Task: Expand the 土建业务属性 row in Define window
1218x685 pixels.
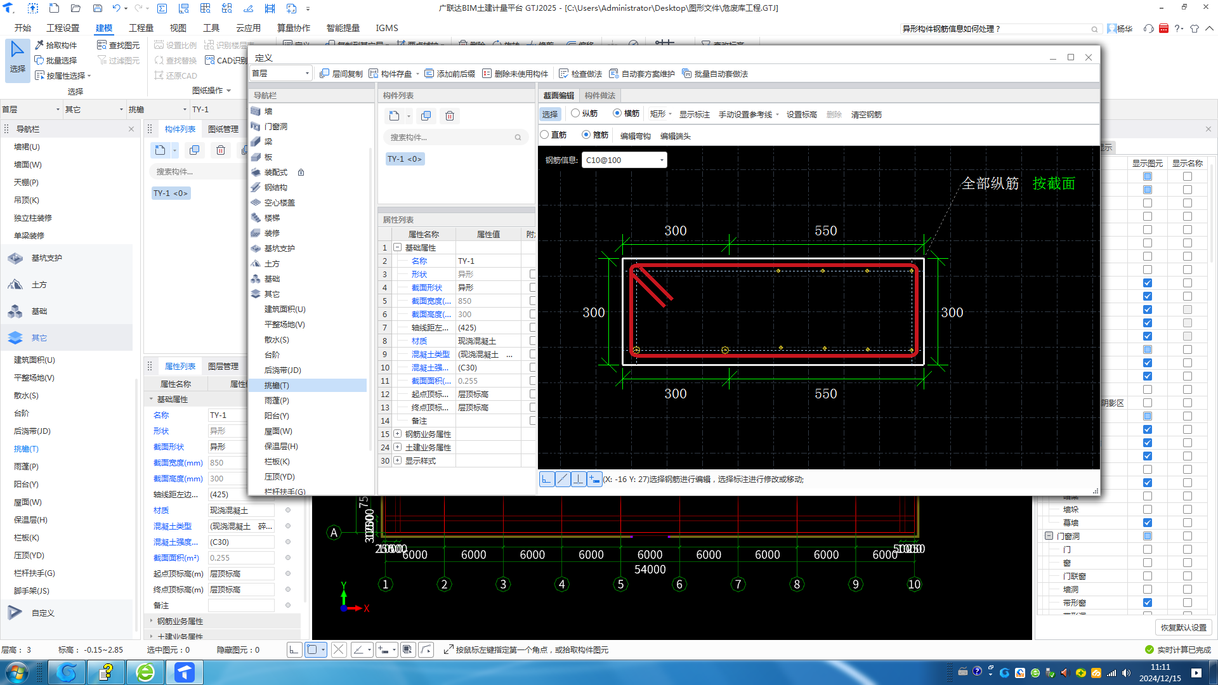Action: 398,447
